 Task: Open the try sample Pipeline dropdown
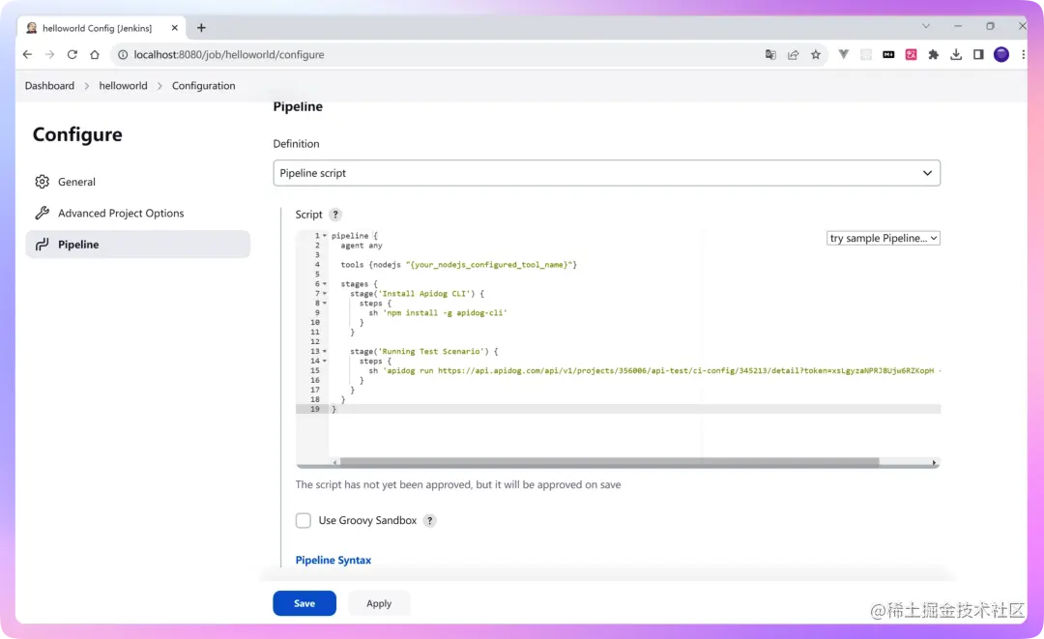coord(883,238)
